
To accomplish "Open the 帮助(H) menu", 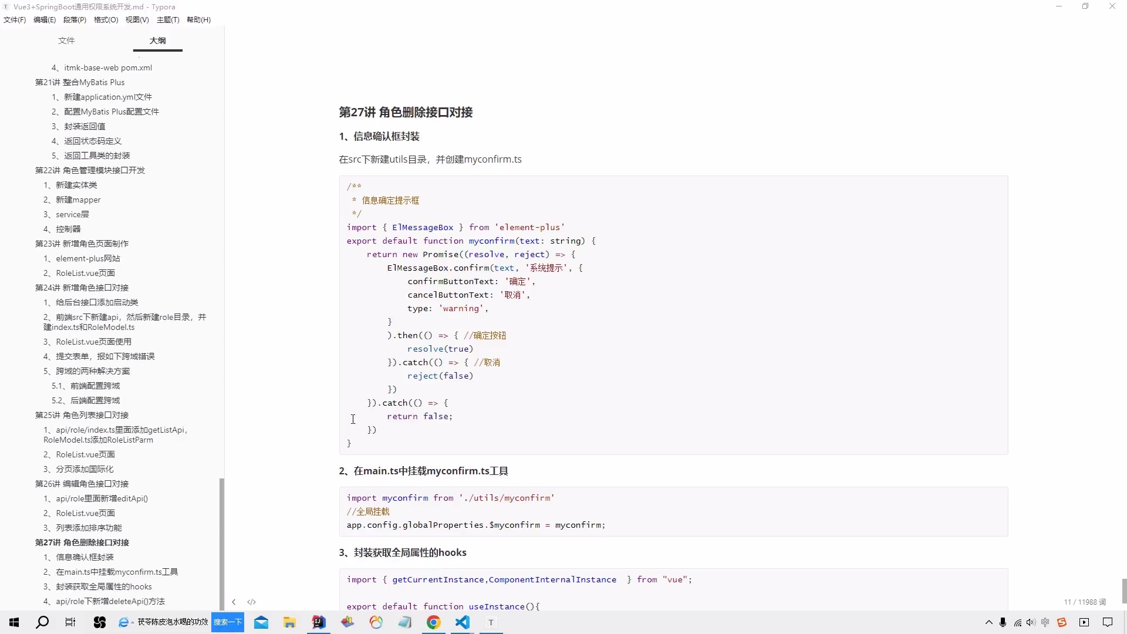I will (199, 19).
